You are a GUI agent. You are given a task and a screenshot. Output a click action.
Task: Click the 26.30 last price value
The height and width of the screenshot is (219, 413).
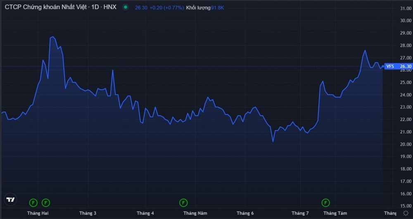[x=141, y=8]
